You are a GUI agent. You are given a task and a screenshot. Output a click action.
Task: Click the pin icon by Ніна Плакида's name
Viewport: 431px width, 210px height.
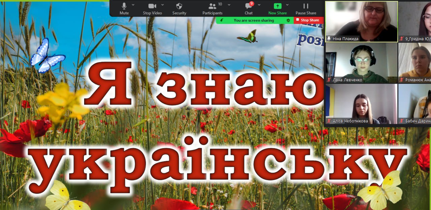click(329, 39)
